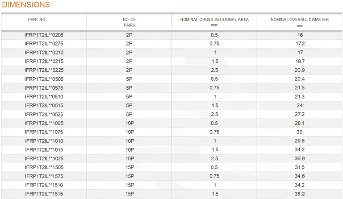Click part IFRP1T2IL**0525 cell
Viewport: 343px width, 199px height.
tap(44, 114)
